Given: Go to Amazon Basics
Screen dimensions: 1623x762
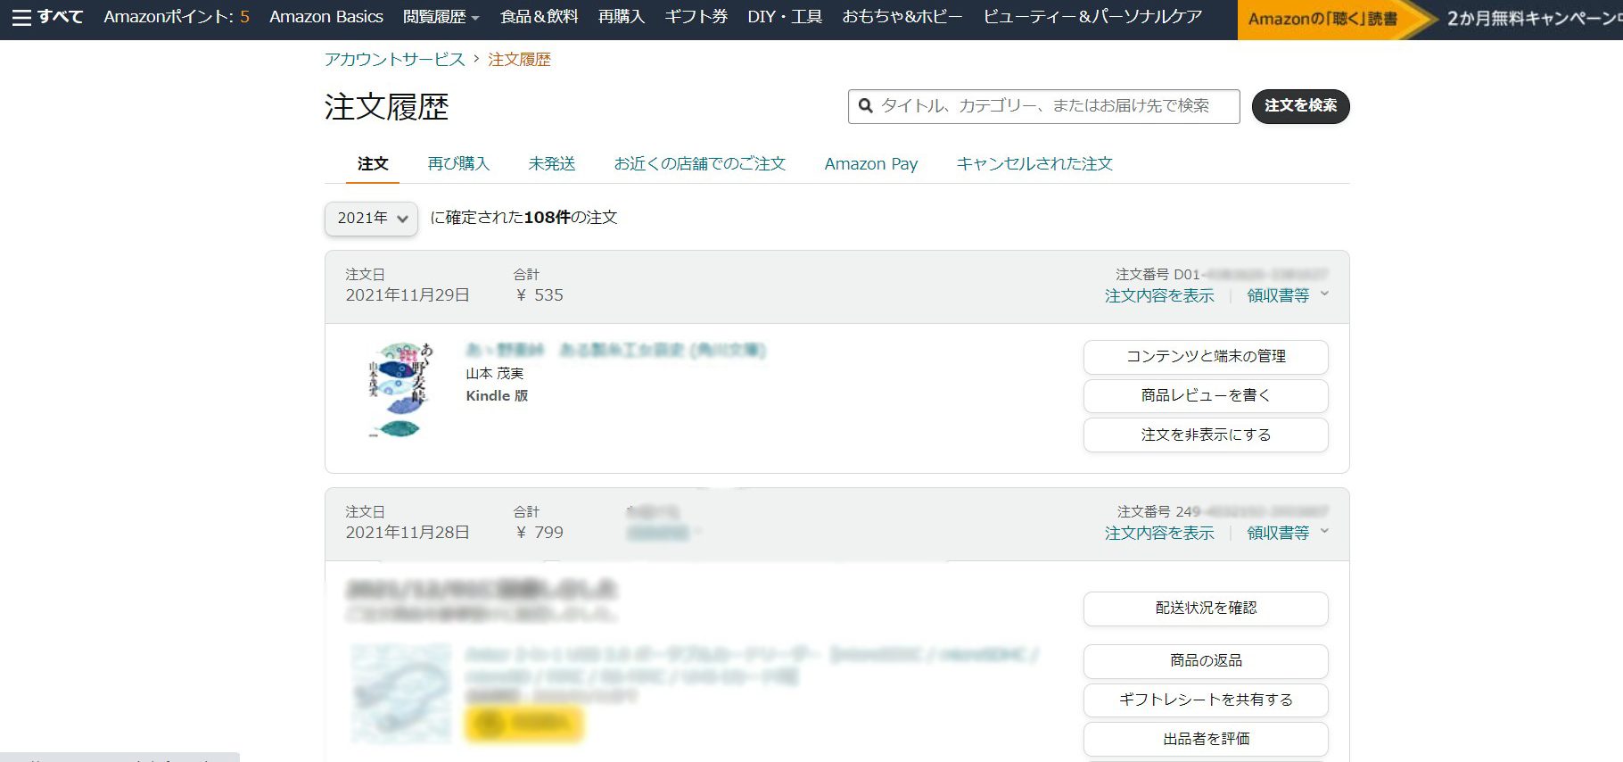Looking at the screenshot, I should click(326, 17).
